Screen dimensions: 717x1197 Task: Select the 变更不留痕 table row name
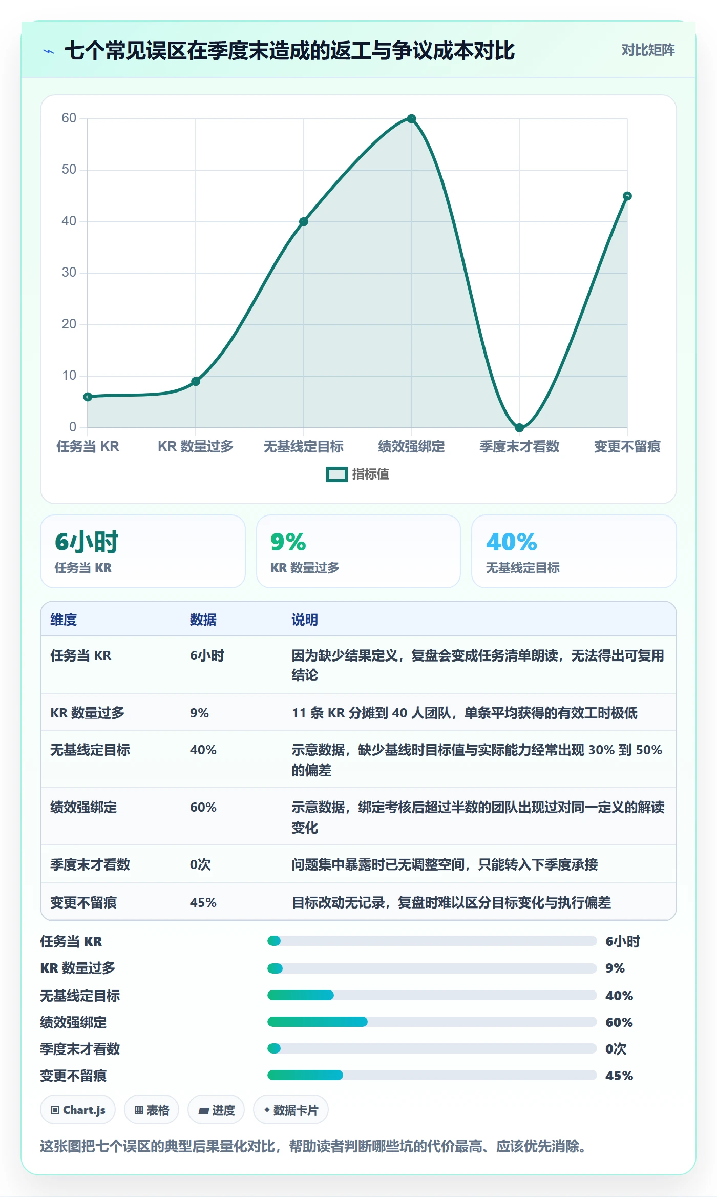[x=83, y=902]
